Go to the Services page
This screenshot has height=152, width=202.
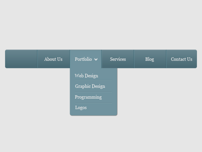pos(118,59)
